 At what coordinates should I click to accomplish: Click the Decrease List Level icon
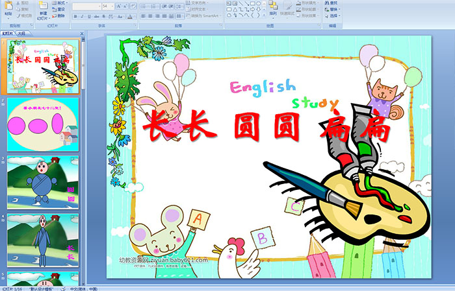coord(164,6)
